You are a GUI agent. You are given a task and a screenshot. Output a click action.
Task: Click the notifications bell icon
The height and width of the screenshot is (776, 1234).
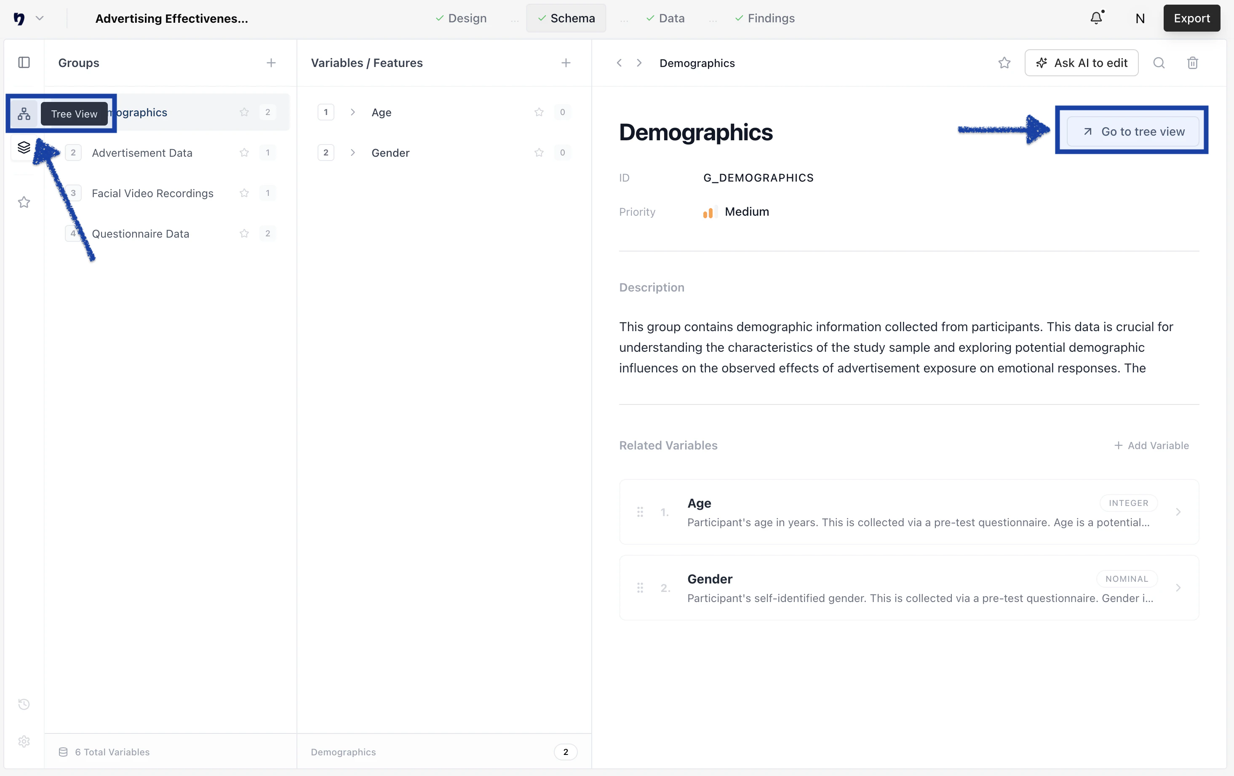[x=1096, y=19]
